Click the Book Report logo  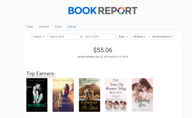(103, 10)
